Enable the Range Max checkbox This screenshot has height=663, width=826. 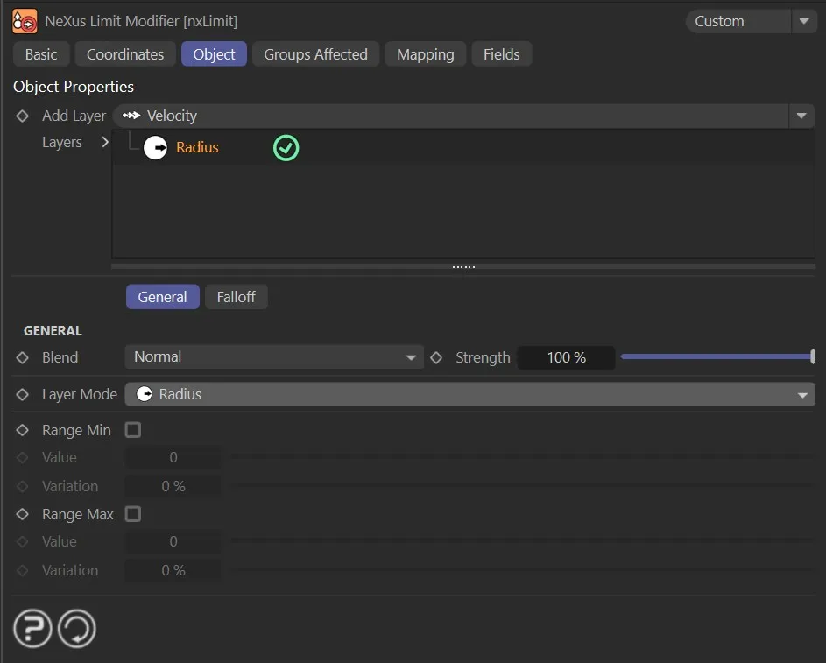click(133, 514)
